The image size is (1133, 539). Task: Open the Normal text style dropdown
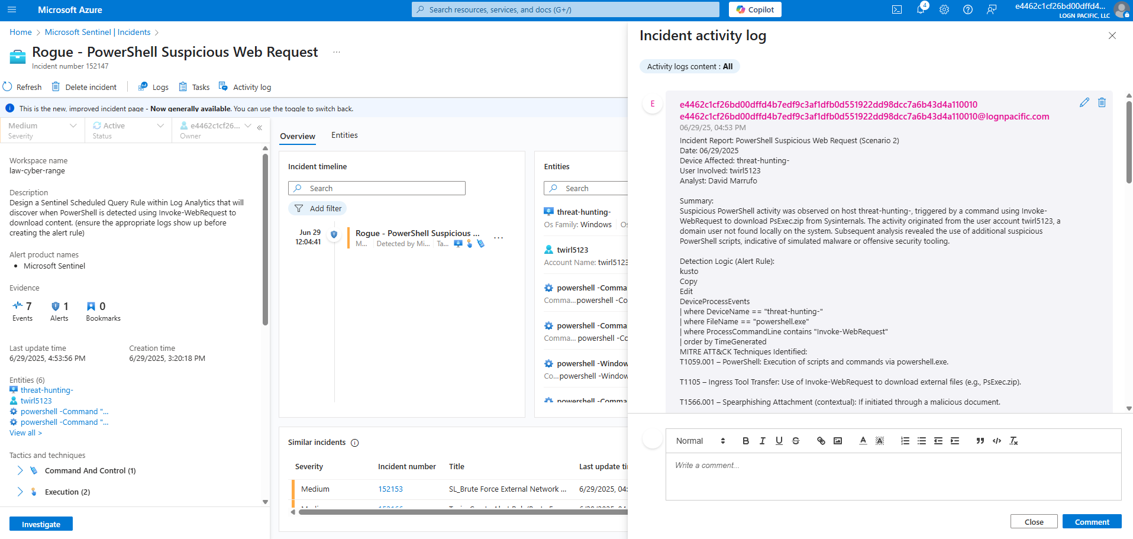701,441
